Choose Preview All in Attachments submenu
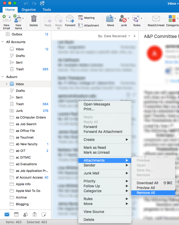The height and width of the screenshot is (225, 179). coord(153,188)
